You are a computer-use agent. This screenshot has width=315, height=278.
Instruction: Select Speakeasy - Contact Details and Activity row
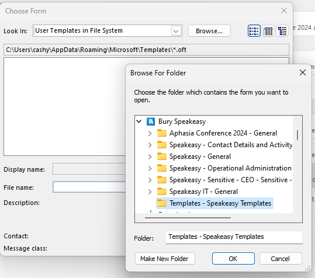coord(231,145)
